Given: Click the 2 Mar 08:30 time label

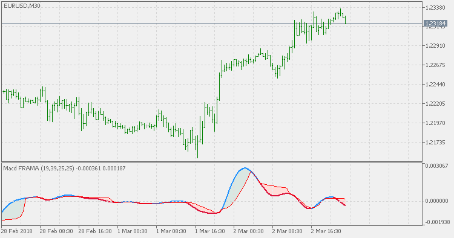Looking at the screenshot, I should [288, 231].
